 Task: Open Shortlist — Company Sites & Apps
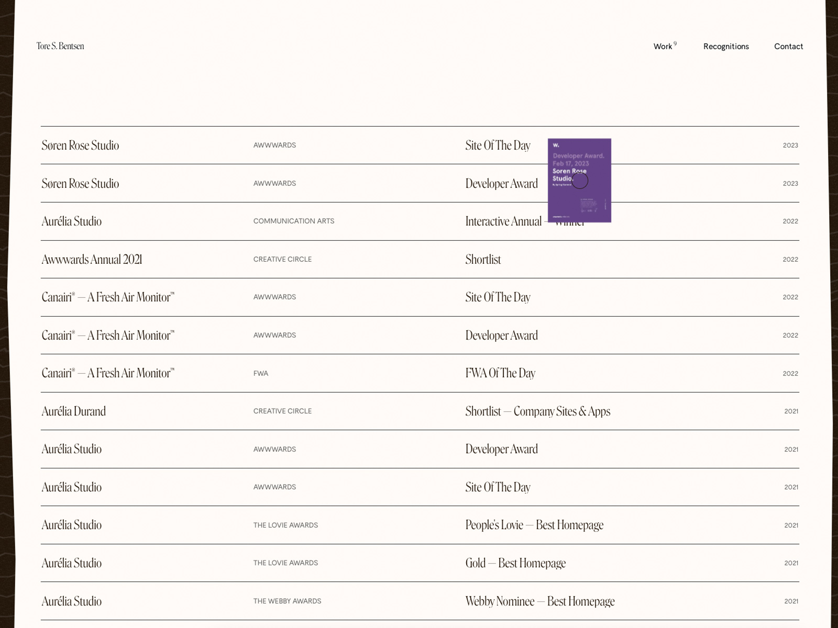(537, 411)
